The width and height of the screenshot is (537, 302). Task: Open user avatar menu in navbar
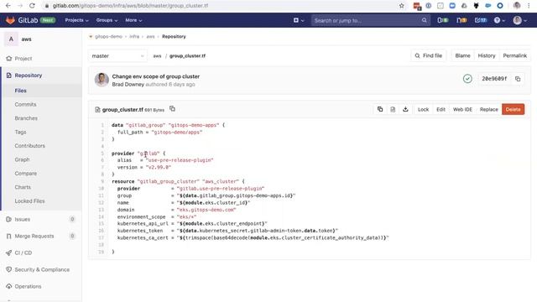click(519, 20)
